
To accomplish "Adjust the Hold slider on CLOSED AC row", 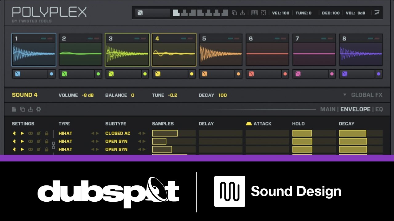I will tap(314, 133).
